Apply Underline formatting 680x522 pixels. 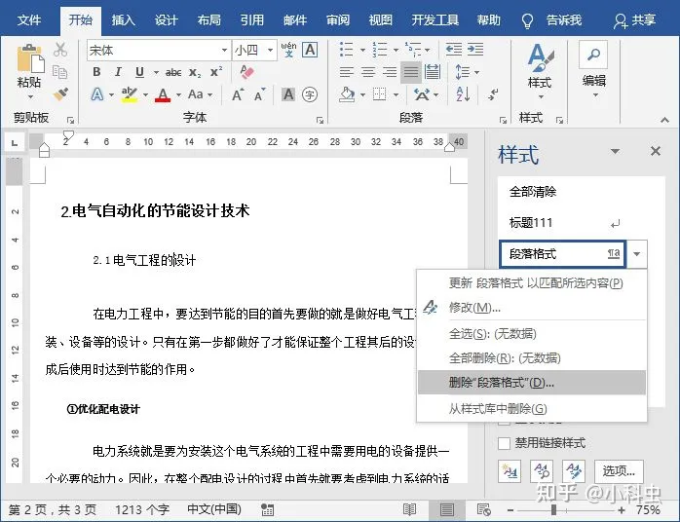click(139, 72)
